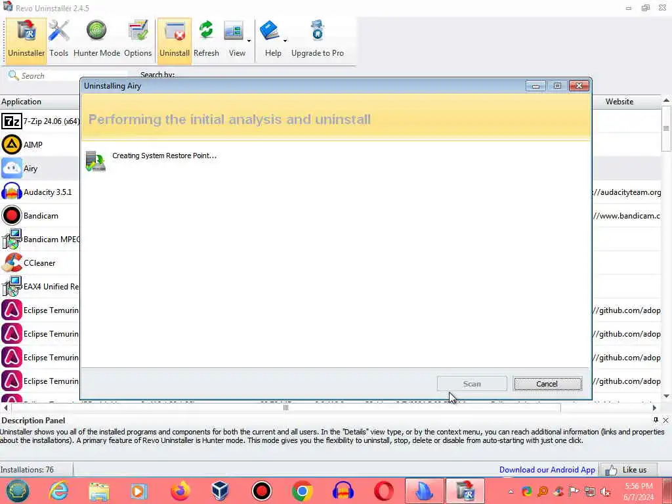Click the Cancel button in the dialog
The width and height of the screenshot is (672, 504).
click(x=547, y=383)
